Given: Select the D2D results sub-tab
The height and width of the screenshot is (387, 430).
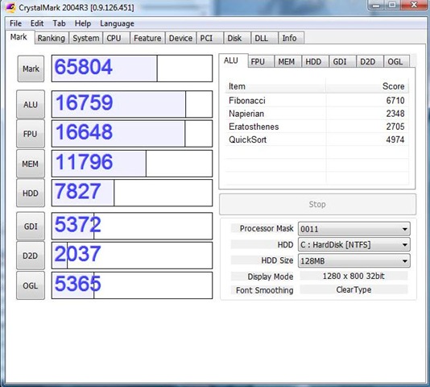Looking at the screenshot, I should (370, 61).
